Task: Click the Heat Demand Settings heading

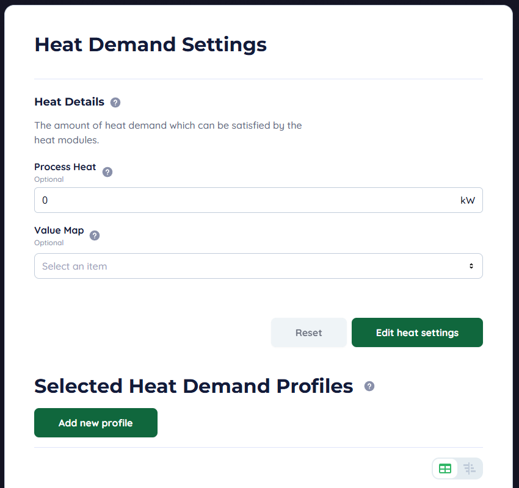Action: (150, 45)
